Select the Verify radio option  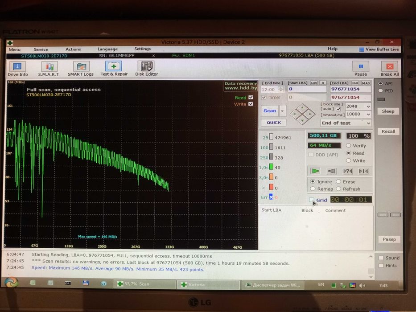[x=348, y=145]
